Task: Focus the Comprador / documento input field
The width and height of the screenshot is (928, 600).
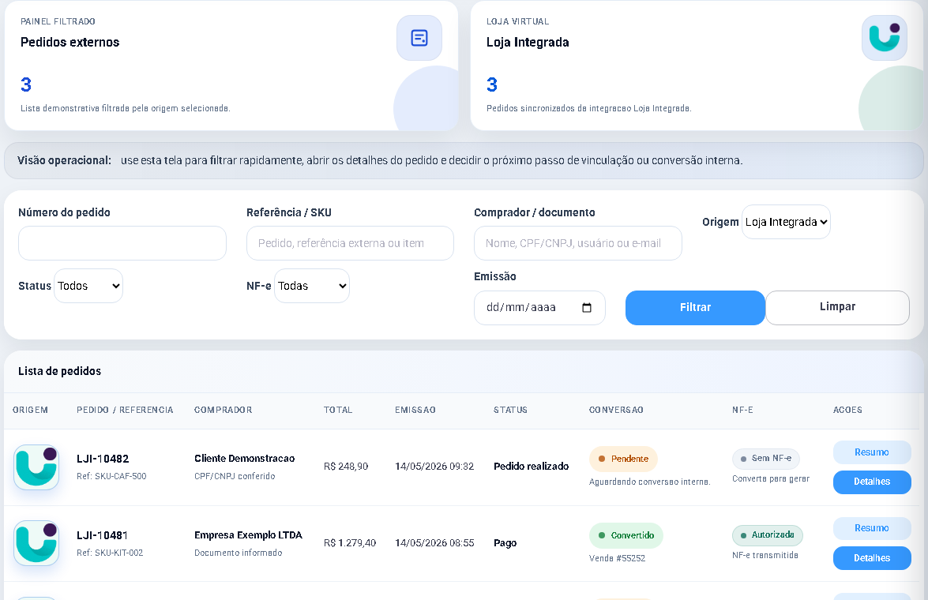Action: 577,243
